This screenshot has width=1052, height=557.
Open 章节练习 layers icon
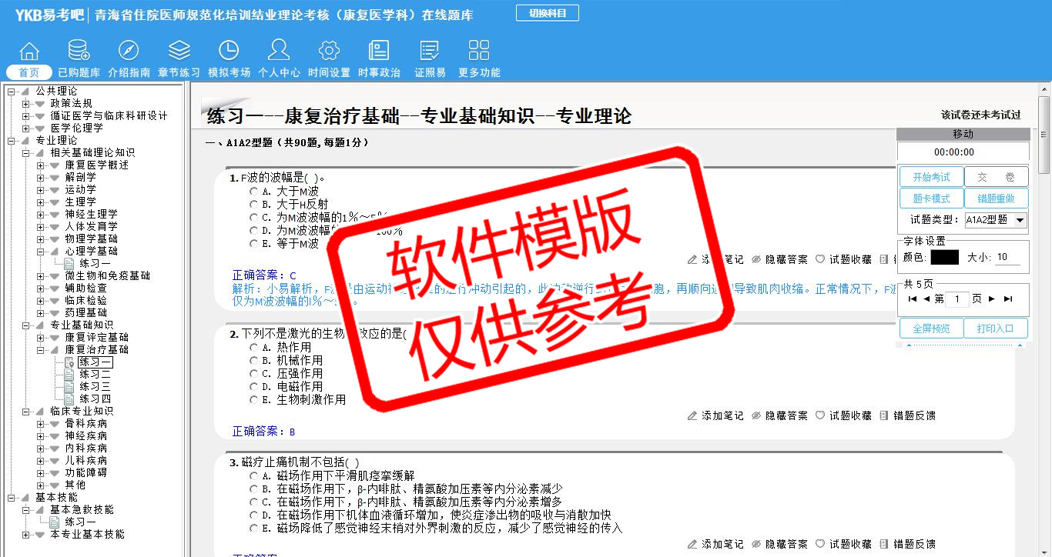179,51
